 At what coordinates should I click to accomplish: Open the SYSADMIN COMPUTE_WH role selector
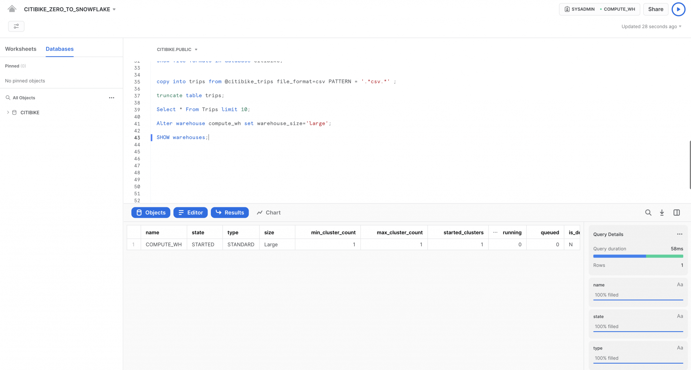599,9
